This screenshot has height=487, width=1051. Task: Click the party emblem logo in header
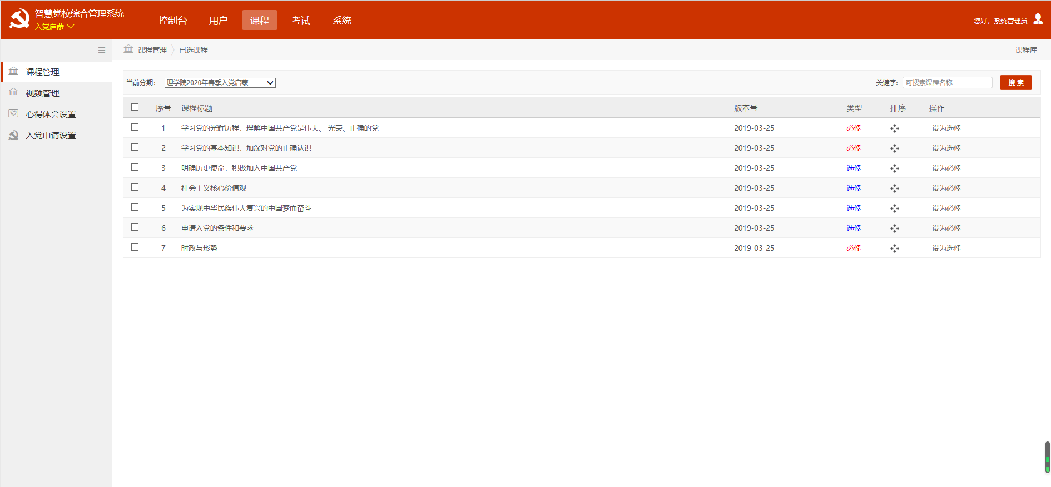pos(19,19)
